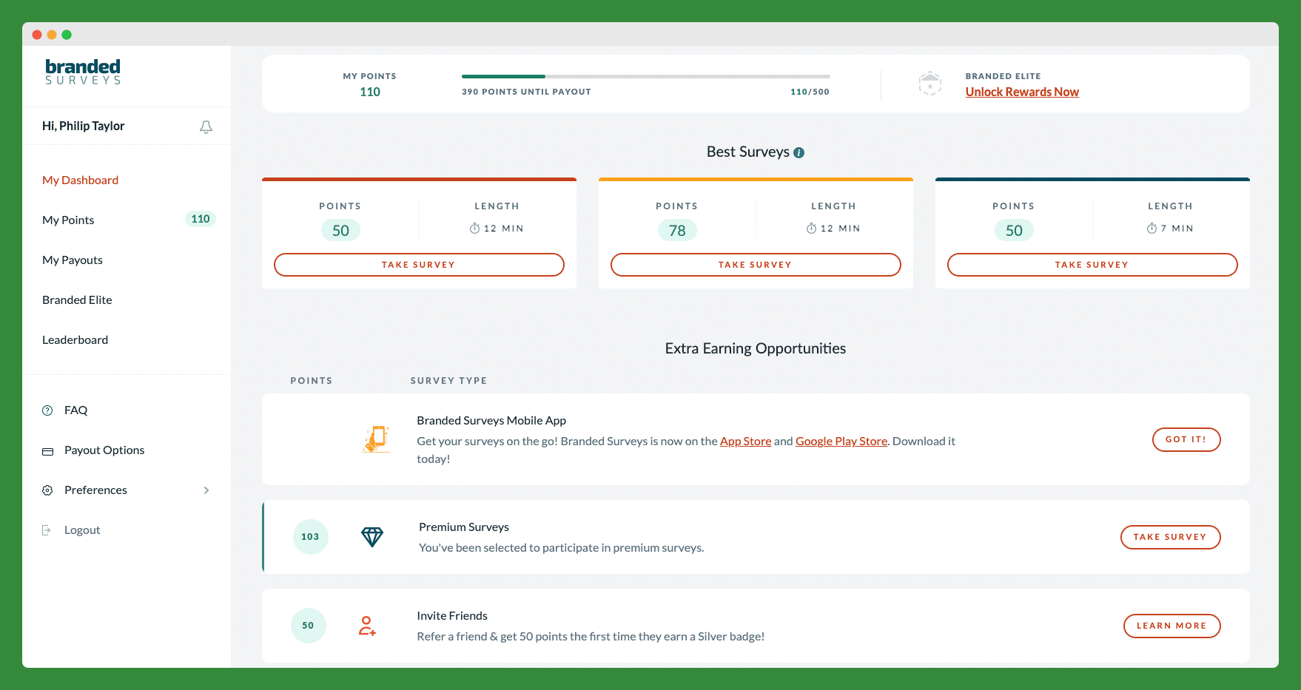The height and width of the screenshot is (690, 1301).
Task: Click the mobile app phone icon
Action: coord(376,439)
